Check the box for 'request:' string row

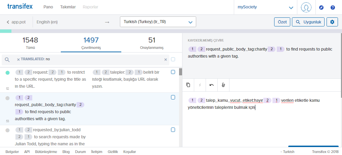[173, 72]
